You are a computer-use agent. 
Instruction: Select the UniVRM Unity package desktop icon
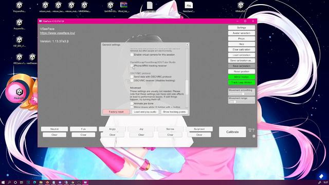pyautogui.click(x=111, y=7)
